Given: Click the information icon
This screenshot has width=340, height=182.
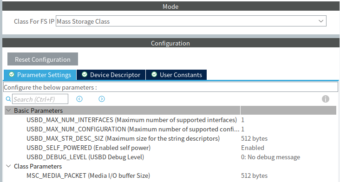Looking at the screenshot, I should pyautogui.click(x=326, y=99).
